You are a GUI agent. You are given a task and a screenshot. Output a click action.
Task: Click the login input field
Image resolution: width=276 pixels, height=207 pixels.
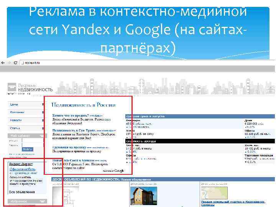[x=33, y=140]
